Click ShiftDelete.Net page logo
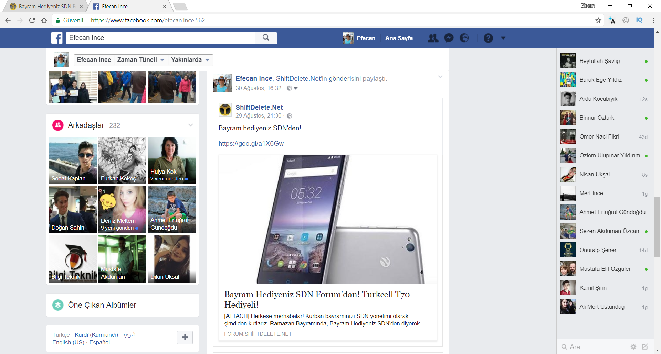 click(225, 110)
